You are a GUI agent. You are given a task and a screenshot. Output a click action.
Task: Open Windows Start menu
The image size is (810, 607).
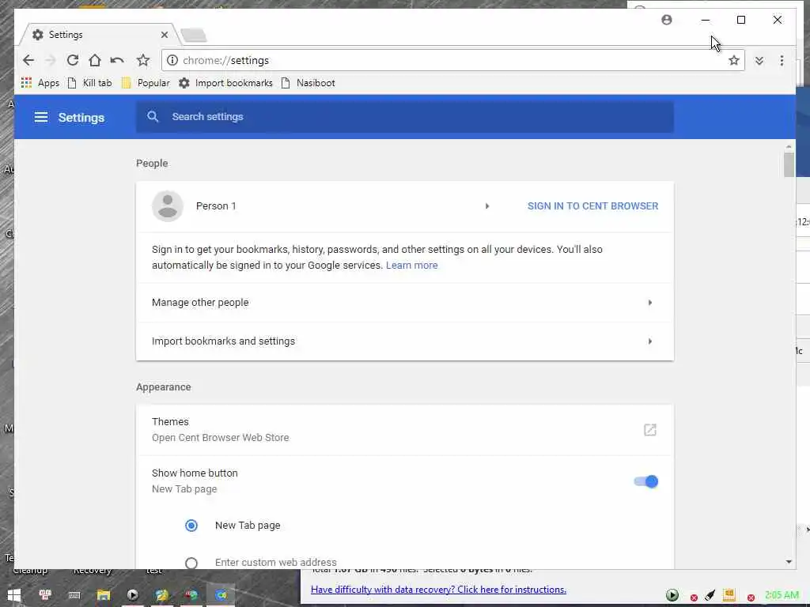point(14,595)
